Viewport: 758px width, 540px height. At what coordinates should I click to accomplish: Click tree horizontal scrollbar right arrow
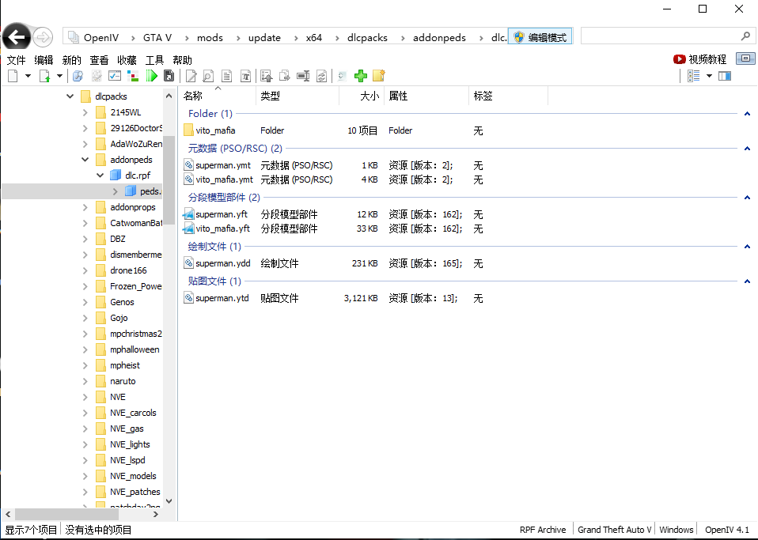[155, 515]
